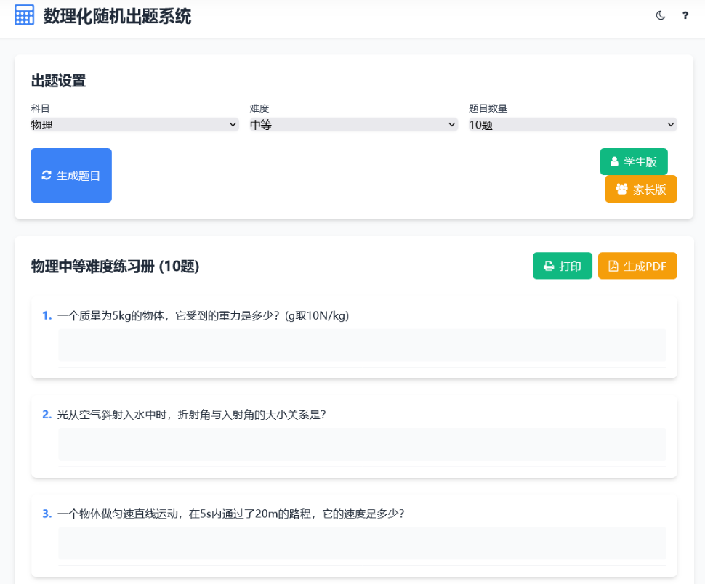Click the 学生版 student version button
The image size is (705, 584).
633,161
